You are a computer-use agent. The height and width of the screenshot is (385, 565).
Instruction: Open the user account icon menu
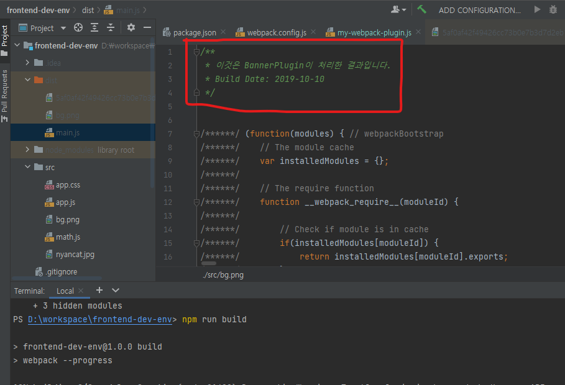398,10
